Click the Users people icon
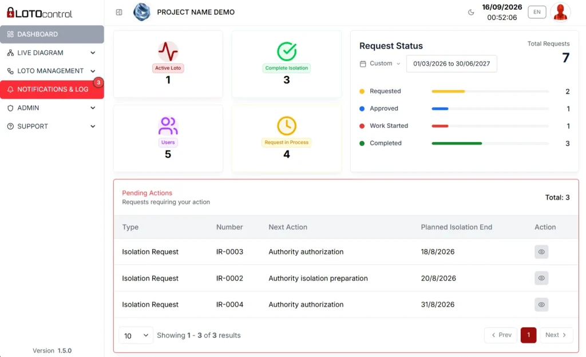586x357 pixels. point(168,126)
